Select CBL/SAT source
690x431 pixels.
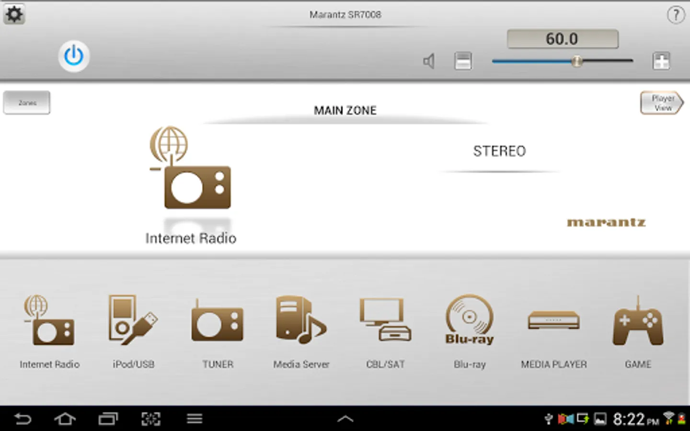coord(385,332)
